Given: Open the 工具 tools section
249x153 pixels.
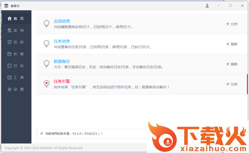Looking at the screenshot, I should click(x=16, y=78).
